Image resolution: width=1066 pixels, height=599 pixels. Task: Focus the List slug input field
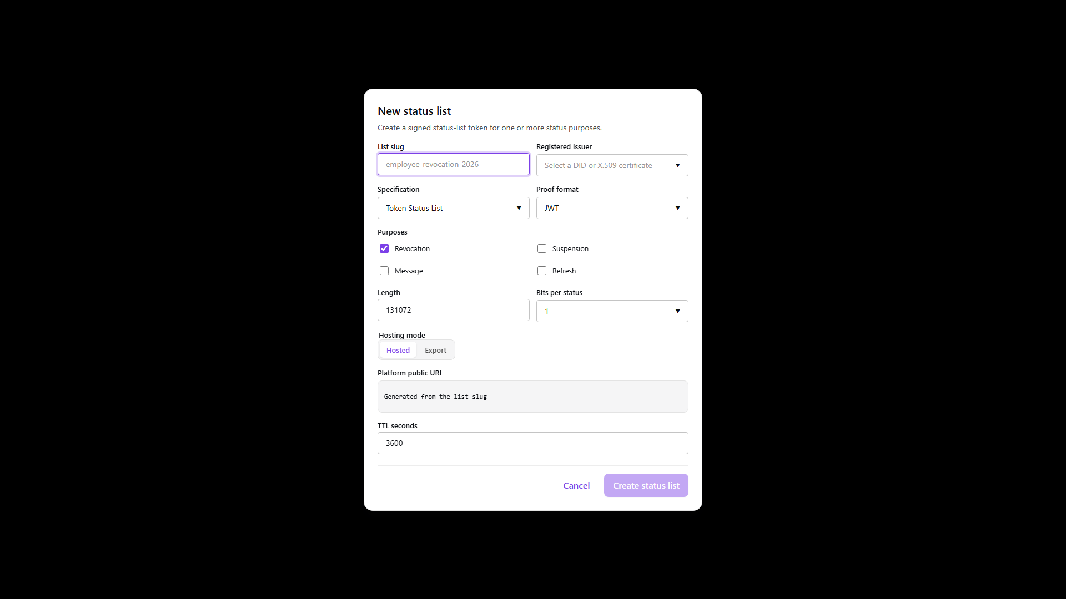pos(453,164)
